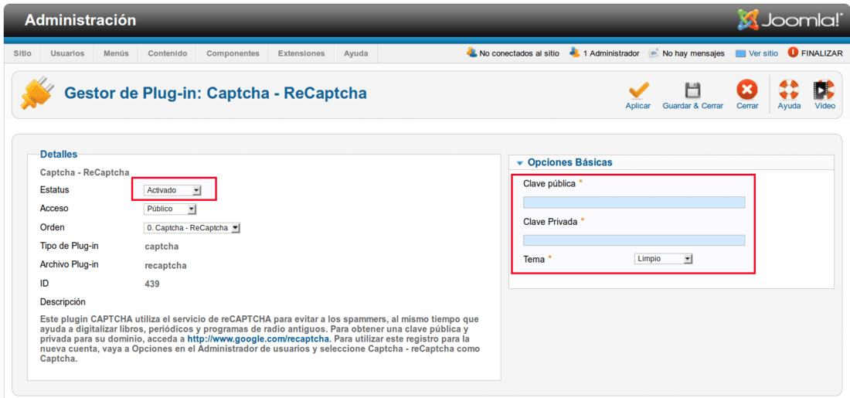
Task: Click the 'No hay mensajes' status text
Action: point(693,53)
